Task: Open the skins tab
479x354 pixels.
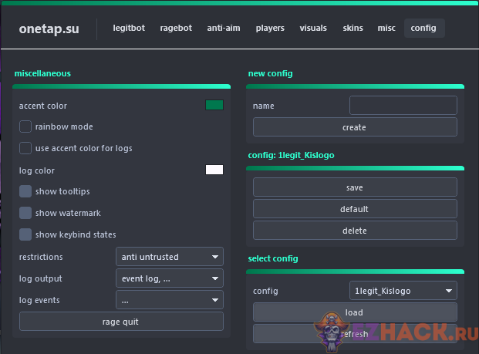Action: 353,28
